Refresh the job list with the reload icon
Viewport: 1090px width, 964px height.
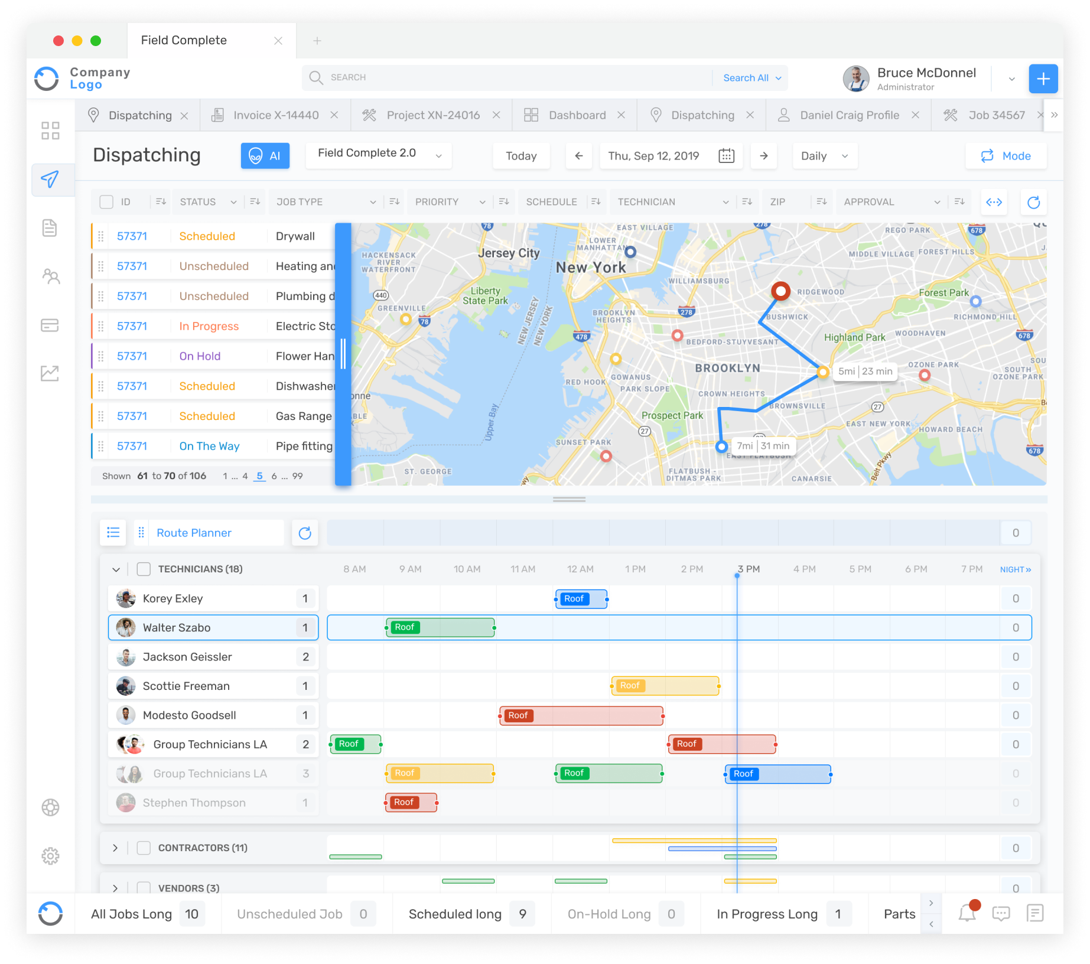[1034, 202]
